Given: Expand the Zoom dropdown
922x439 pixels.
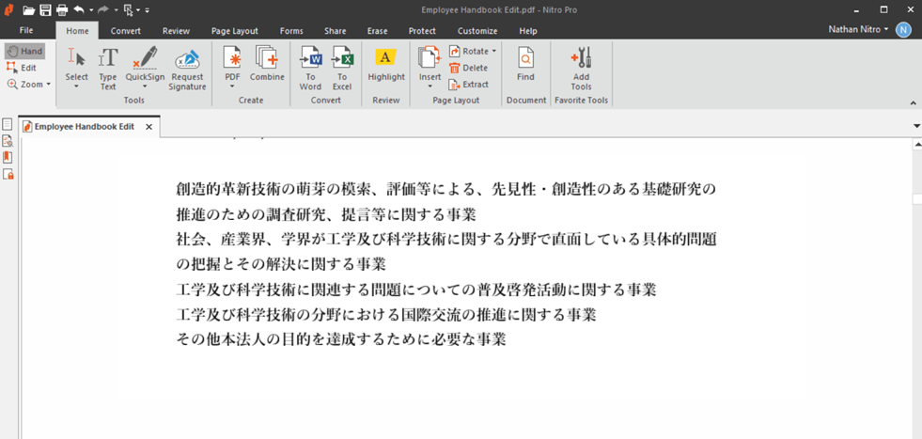Looking at the screenshot, I should [x=28, y=85].
